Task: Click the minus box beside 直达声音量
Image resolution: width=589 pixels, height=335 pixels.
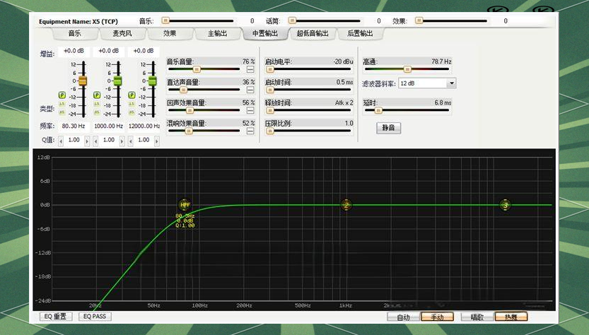Action: click(x=250, y=90)
